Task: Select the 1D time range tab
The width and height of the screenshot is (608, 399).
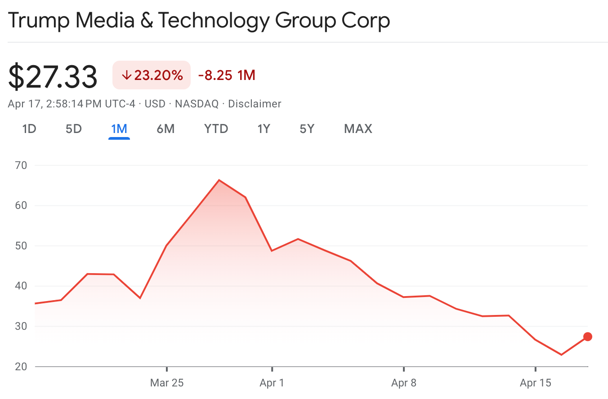Action: [x=29, y=129]
